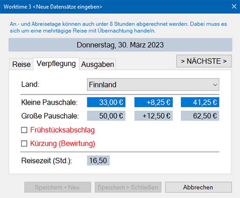The height and width of the screenshot is (198, 240).
Task: Click Speichern + Schließen button
Action: 128,187
